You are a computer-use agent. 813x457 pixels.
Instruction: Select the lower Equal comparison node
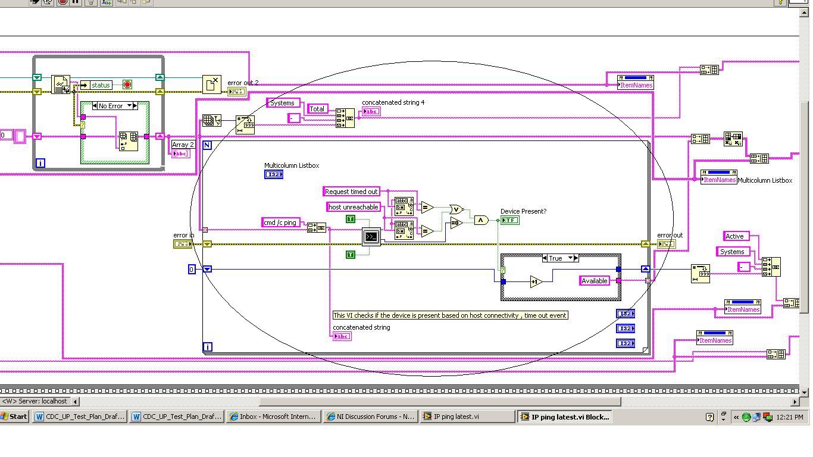point(427,231)
